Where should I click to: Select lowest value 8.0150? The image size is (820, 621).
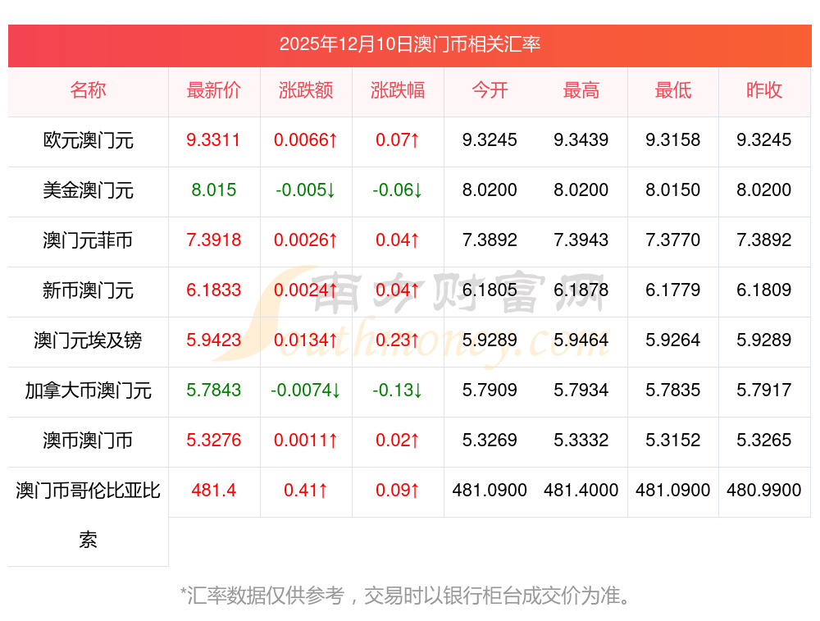[672, 190]
